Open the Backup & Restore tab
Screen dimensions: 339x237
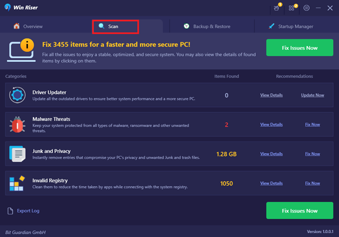[x=207, y=26]
